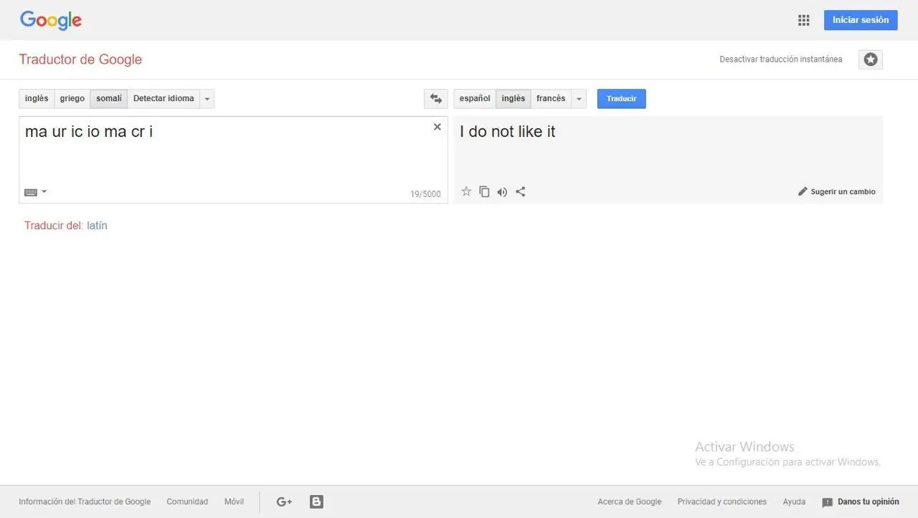Image resolution: width=918 pixels, height=518 pixels.
Task: Open Blogger footer icon
Action: pyautogui.click(x=316, y=502)
